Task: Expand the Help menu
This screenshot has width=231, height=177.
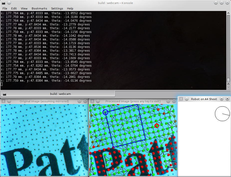Action: [x=70, y=8]
